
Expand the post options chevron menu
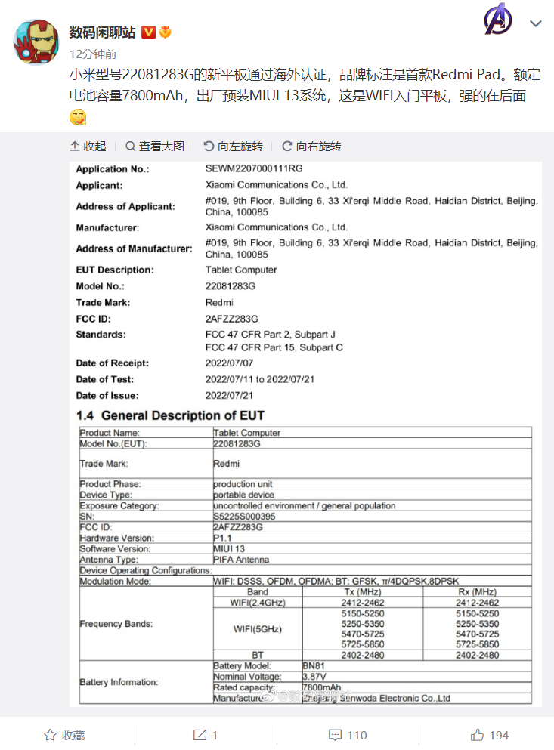(536, 24)
